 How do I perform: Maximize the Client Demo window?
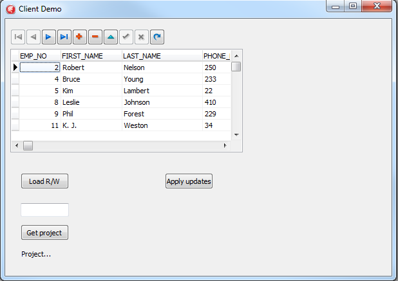pyautogui.click(x=353, y=6)
